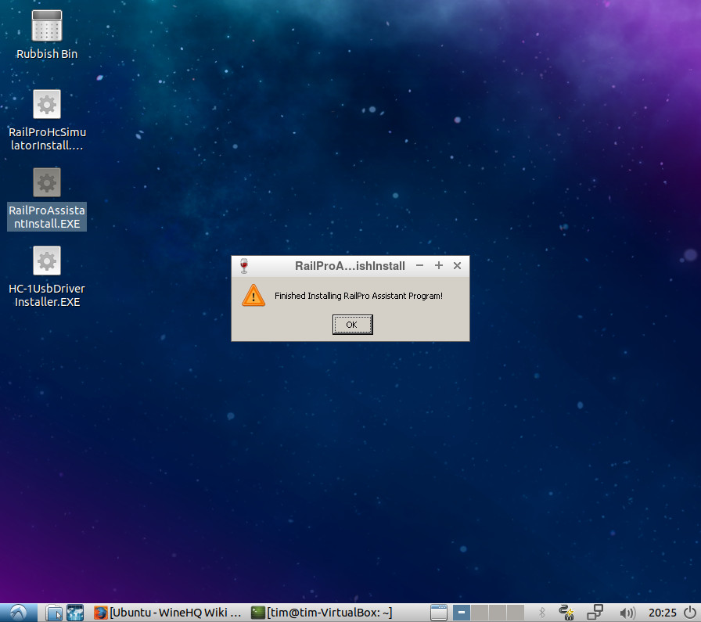701x622 pixels.
Task: Switch to the tim@tim-VirtualBox terminal window
Action: [x=313, y=613]
